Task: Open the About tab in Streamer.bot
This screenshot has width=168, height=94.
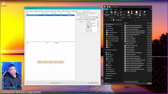Action: [x=88, y=11]
